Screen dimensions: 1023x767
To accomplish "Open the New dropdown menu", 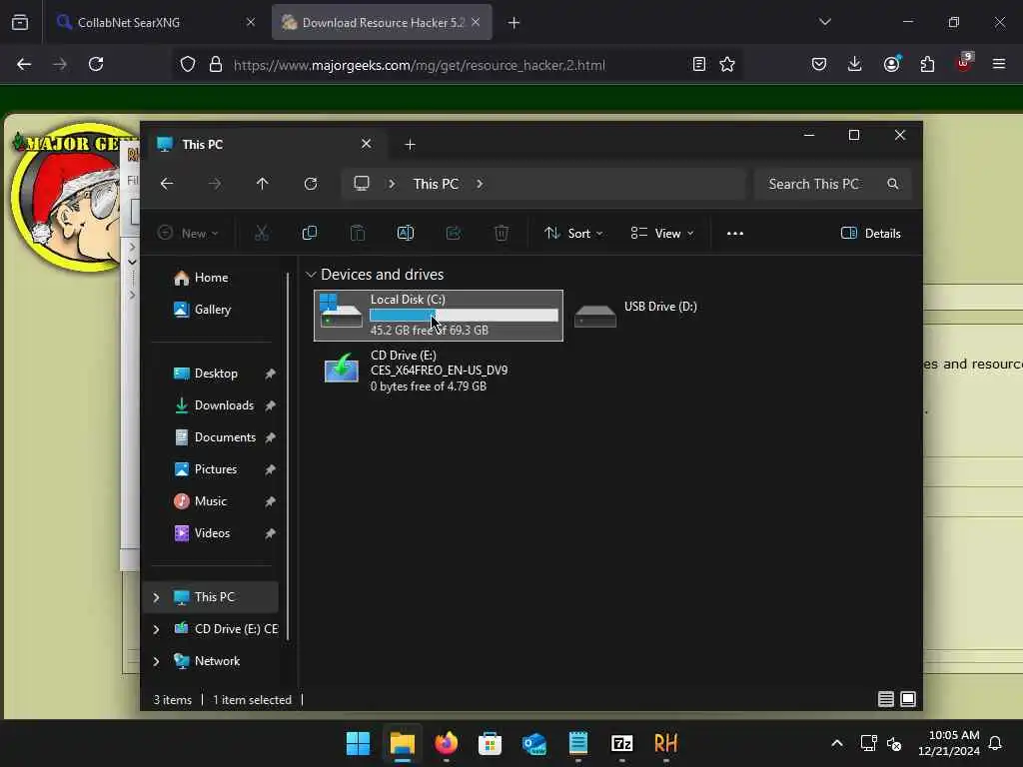I will click(x=188, y=233).
